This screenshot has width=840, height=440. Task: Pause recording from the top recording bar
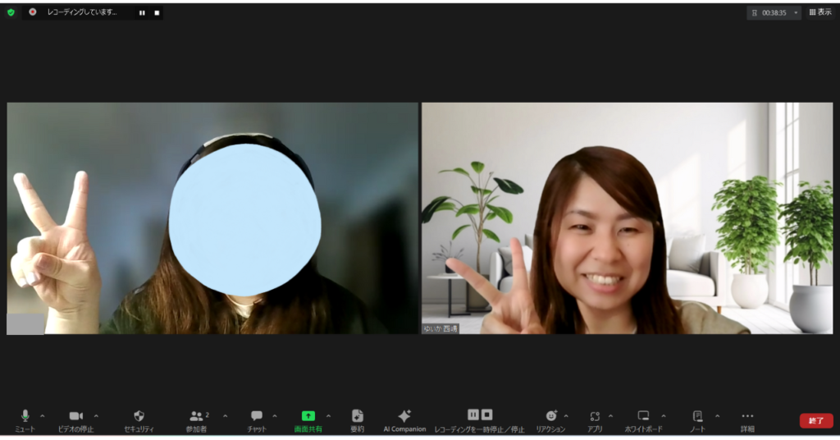pyautogui.click(x=142, y=13)
